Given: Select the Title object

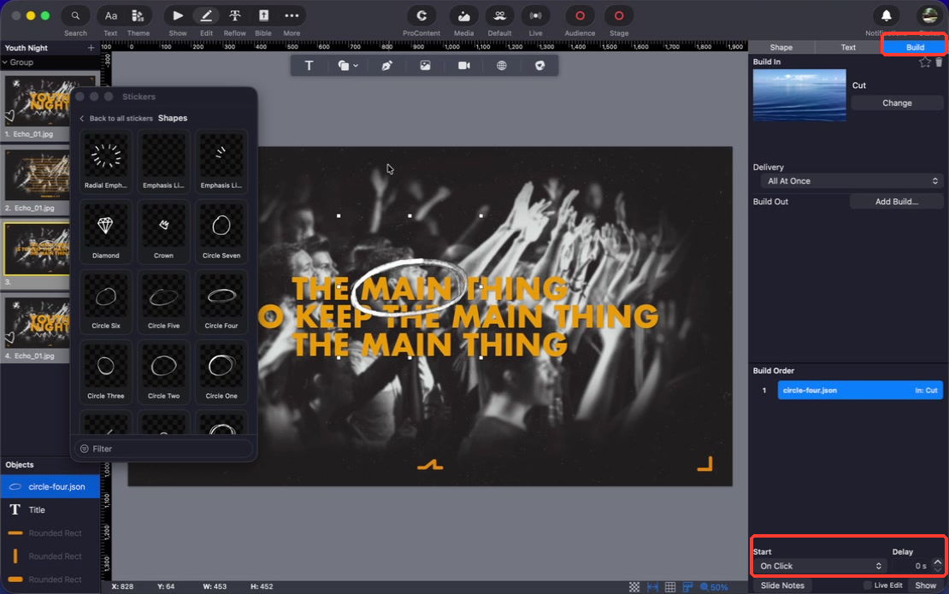Looking at the screenshot, I should pyautogui.click(x=50, y=510).
